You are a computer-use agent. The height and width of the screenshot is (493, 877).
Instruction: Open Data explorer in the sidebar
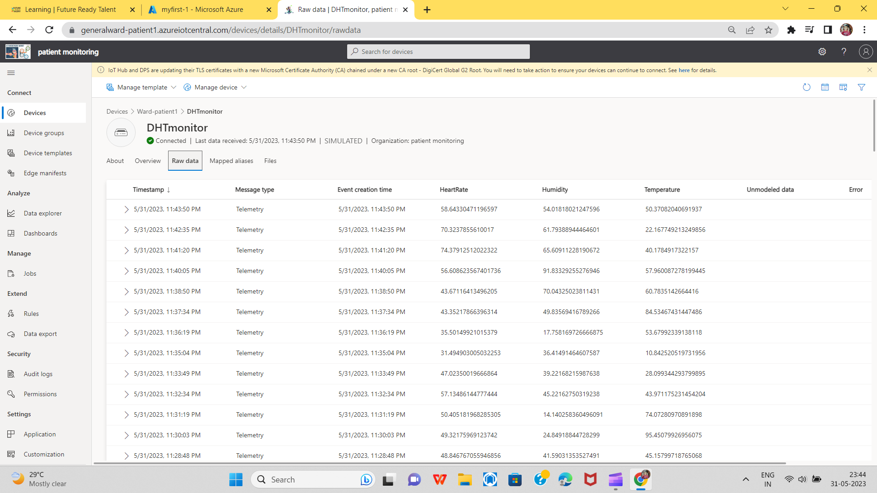[x=43, y=213]
